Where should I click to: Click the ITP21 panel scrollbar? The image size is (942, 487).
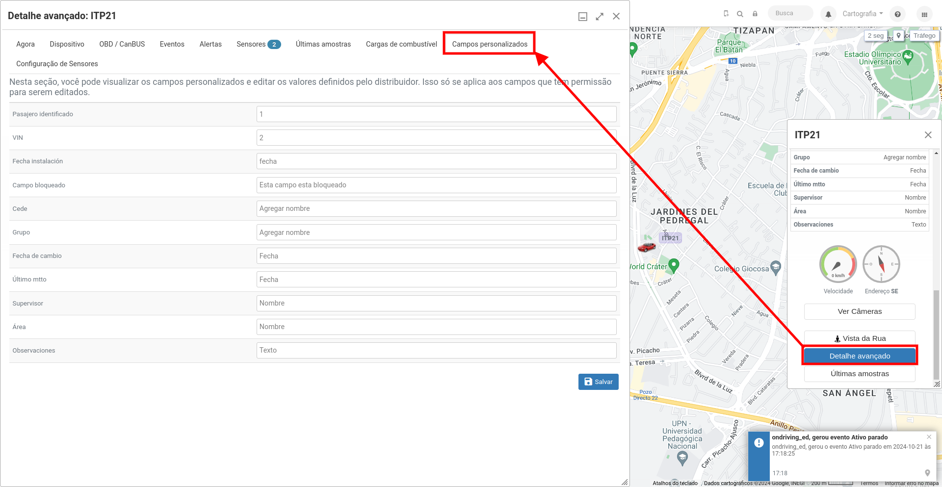pos(937,333)
